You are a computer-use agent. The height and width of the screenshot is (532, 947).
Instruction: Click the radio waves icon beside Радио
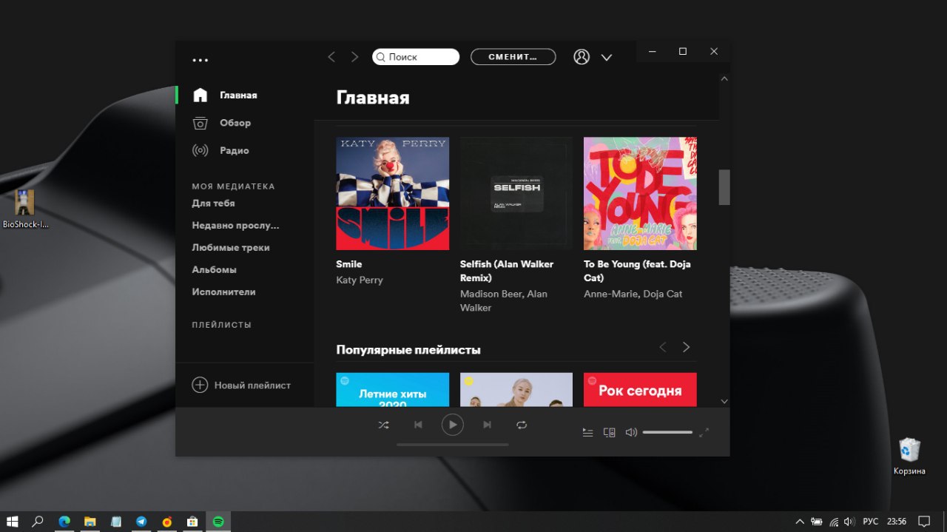[200, 150]
